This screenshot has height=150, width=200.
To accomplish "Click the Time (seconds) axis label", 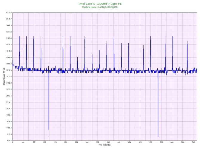I will point(104,145).
